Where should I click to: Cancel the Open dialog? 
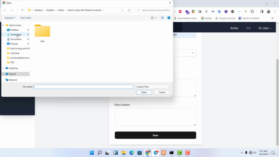point(162,92)
